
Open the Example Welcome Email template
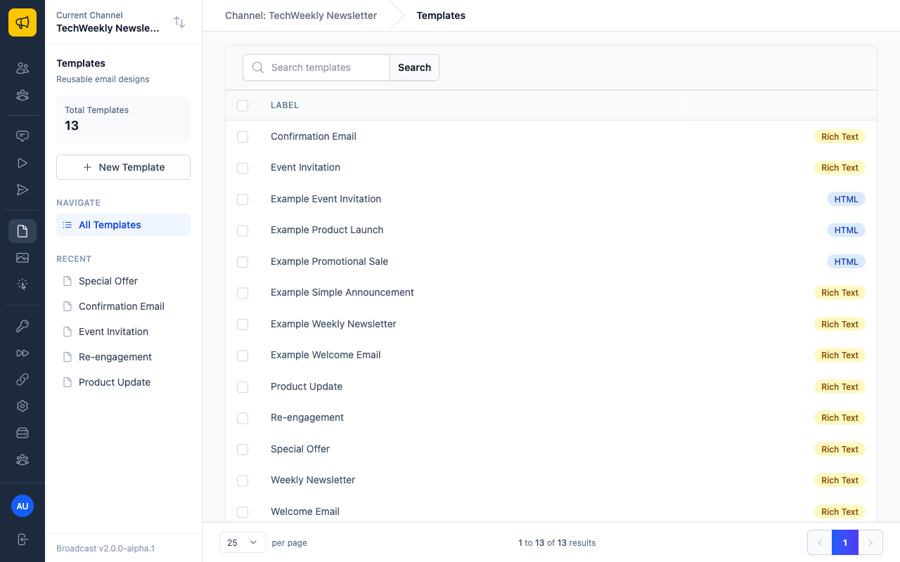click(x=326, y=355)
